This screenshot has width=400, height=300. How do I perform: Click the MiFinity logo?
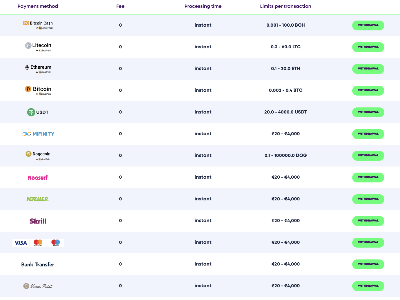[x=38, y=134]
